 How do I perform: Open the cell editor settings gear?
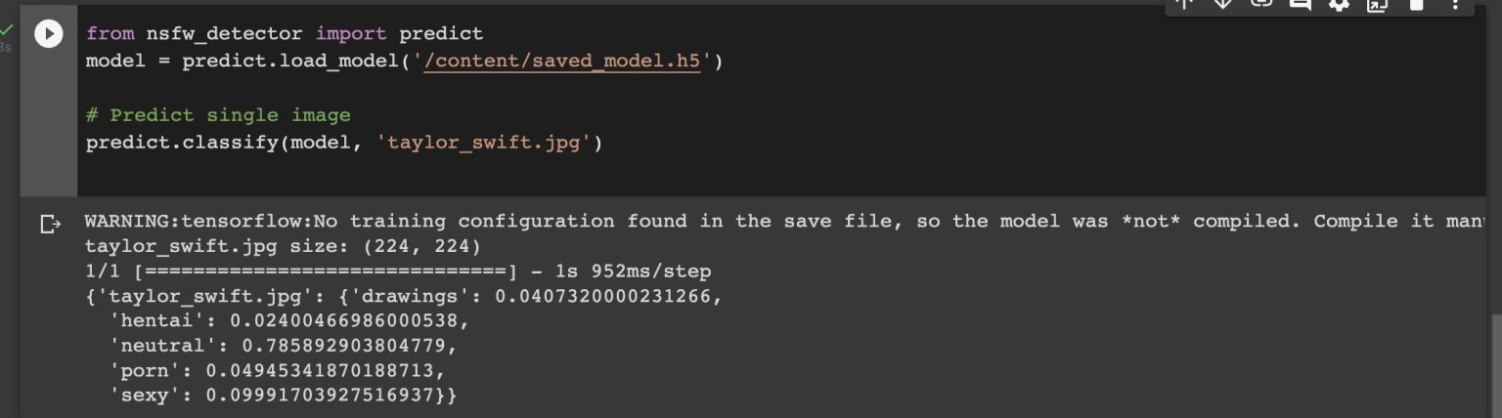pyautogui.click(x=1339, y=4)
